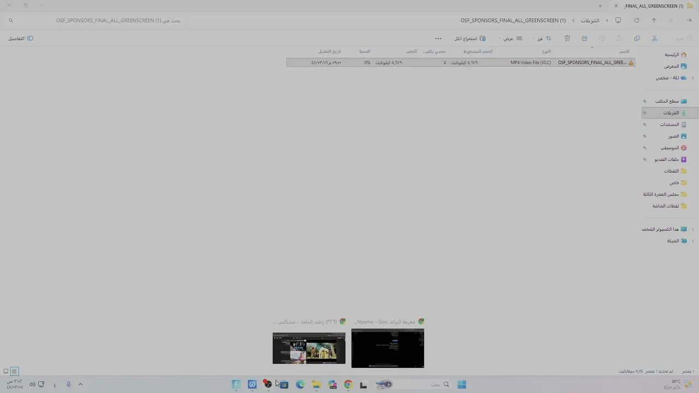The height and width of the screenshot is (393, 699).
Task: Sort by تاريخ التعديل column header
Action: pos(330,51)
